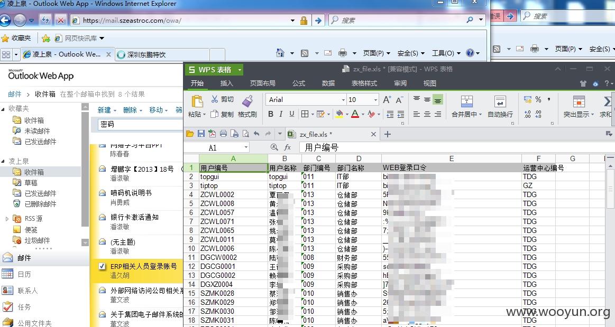This screenshot has width=615, height=327.
Task: Toggle checkbox for ERP相关人员登录账号 email
Action: 102,266
